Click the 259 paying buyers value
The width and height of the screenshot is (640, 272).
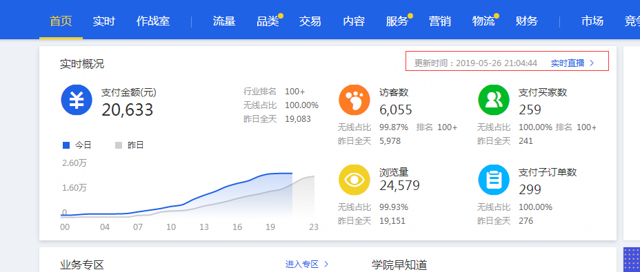point(530,109)
